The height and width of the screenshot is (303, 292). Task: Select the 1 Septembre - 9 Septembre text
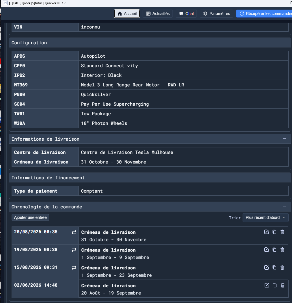pos(115,258)
